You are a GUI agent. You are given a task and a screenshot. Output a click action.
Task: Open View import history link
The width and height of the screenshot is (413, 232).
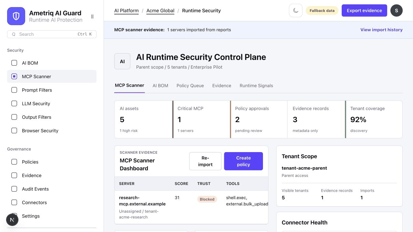point(381,30)
